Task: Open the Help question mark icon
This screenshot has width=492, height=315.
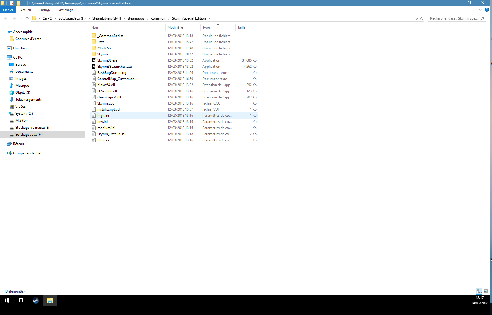Action: point(486,10)
